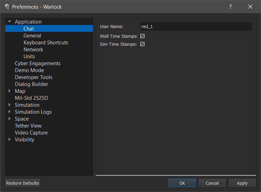Click the 'Wall Time Stamps:' label
The image size is (261, 192).
point(119,36)
